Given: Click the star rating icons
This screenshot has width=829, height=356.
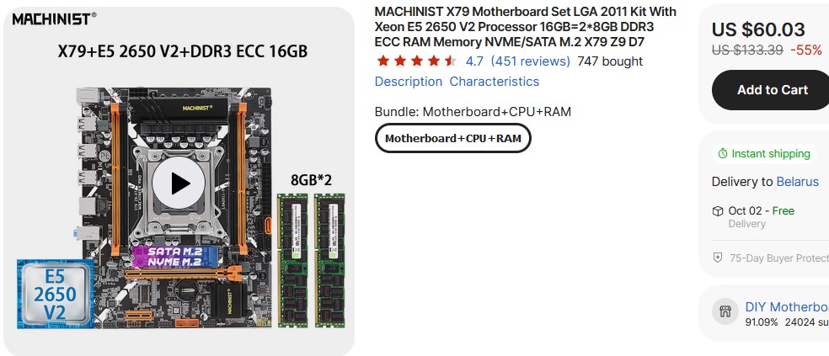Looking at the screenshot, I should pyautogui.click(x=416, y=61).
